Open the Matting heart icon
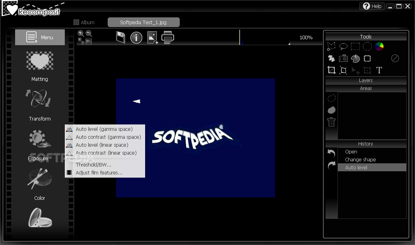The image size is (415, 245). pyautogui.click(x=40, y=61)
